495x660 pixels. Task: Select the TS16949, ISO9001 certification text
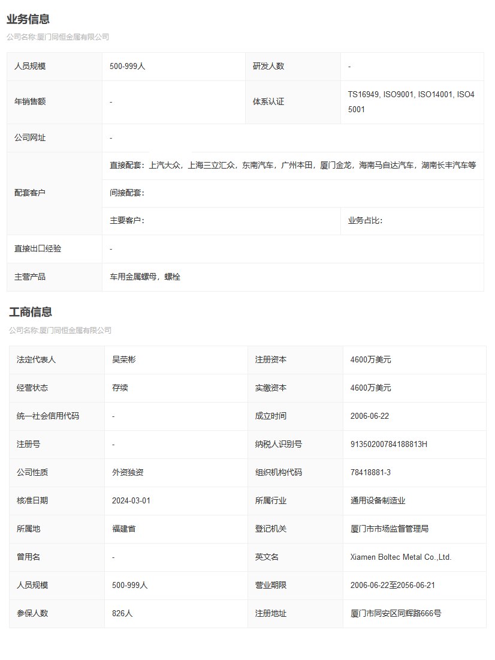[411, 102]
